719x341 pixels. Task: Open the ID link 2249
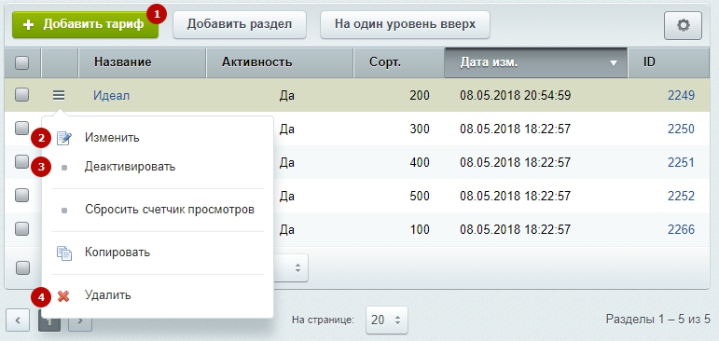(681, 95)
